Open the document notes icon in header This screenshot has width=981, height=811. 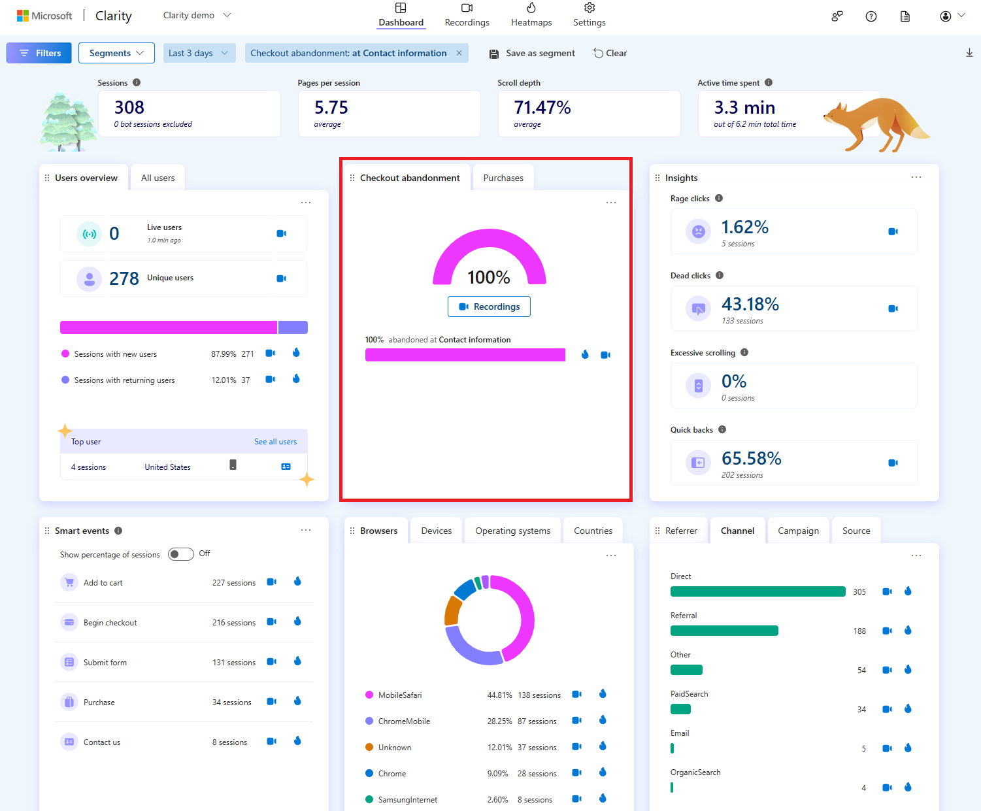(905, 16)
